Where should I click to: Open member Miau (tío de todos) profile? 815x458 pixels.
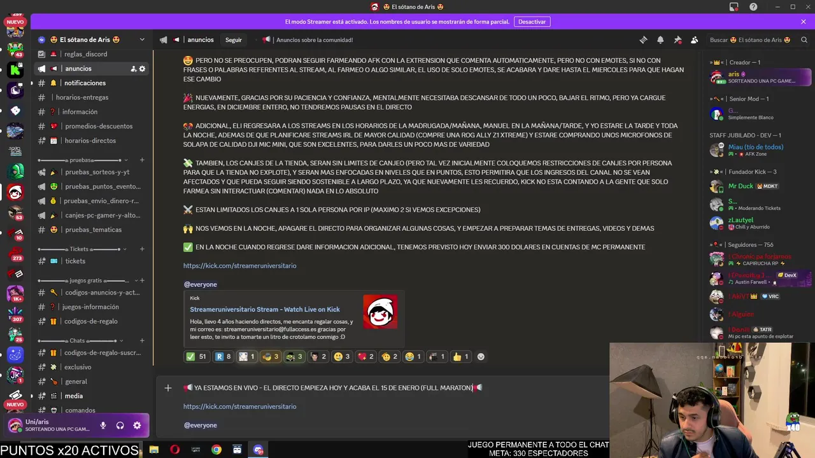(760, 150)
